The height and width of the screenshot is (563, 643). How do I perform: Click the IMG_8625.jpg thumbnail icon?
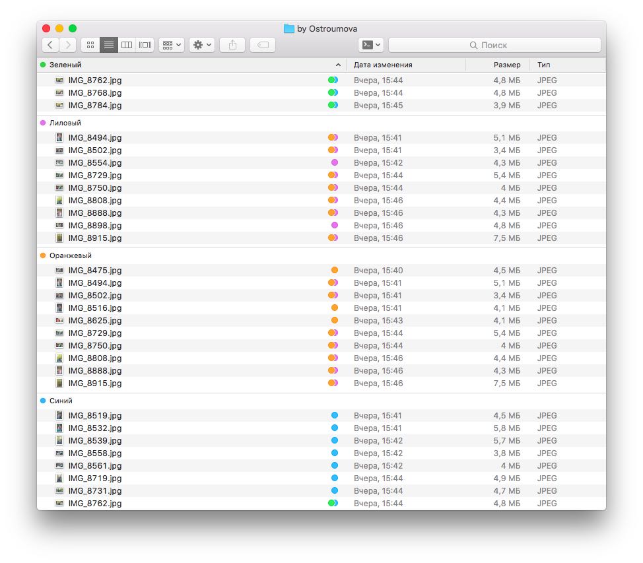59,321
